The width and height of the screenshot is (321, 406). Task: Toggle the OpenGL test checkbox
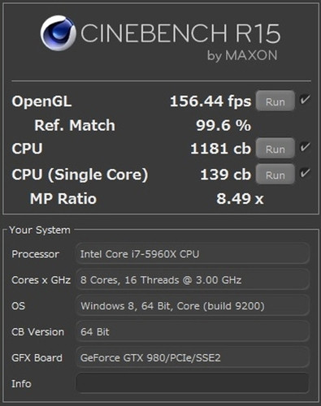point(305,100)
